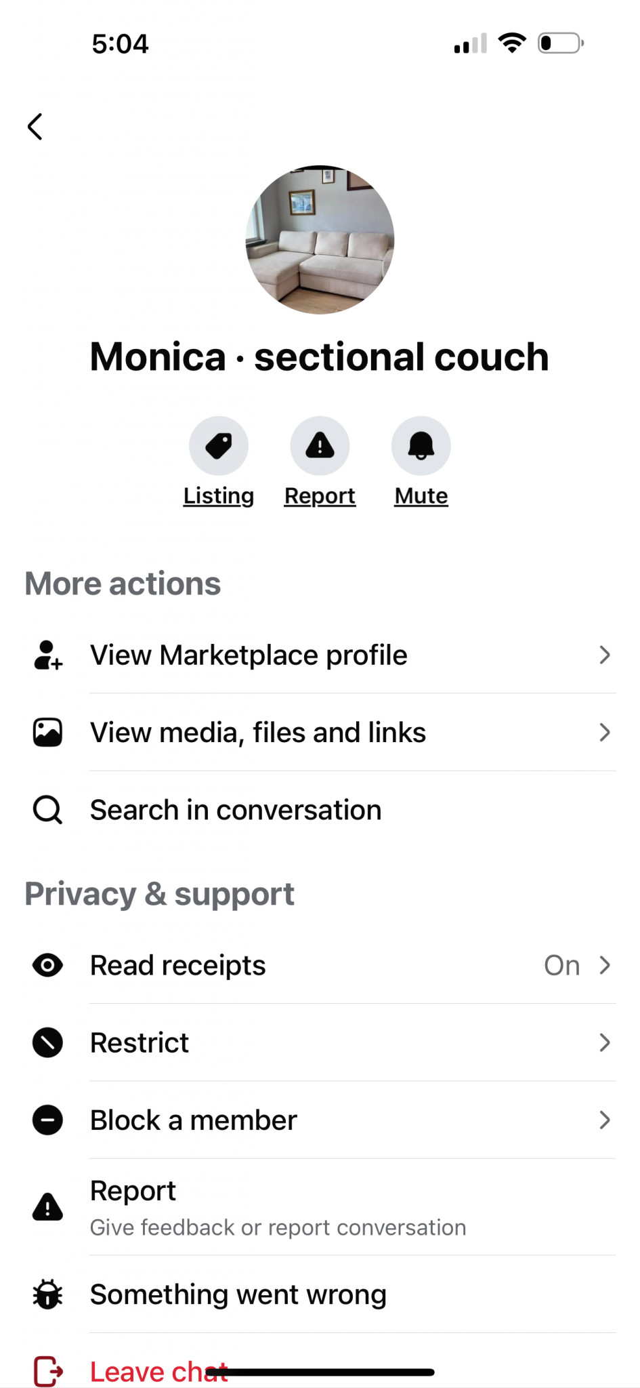Tap the Restrict slashed-circle icon
The width and height of the screenshot is (640, 1388).
[x=47, y=1042]
